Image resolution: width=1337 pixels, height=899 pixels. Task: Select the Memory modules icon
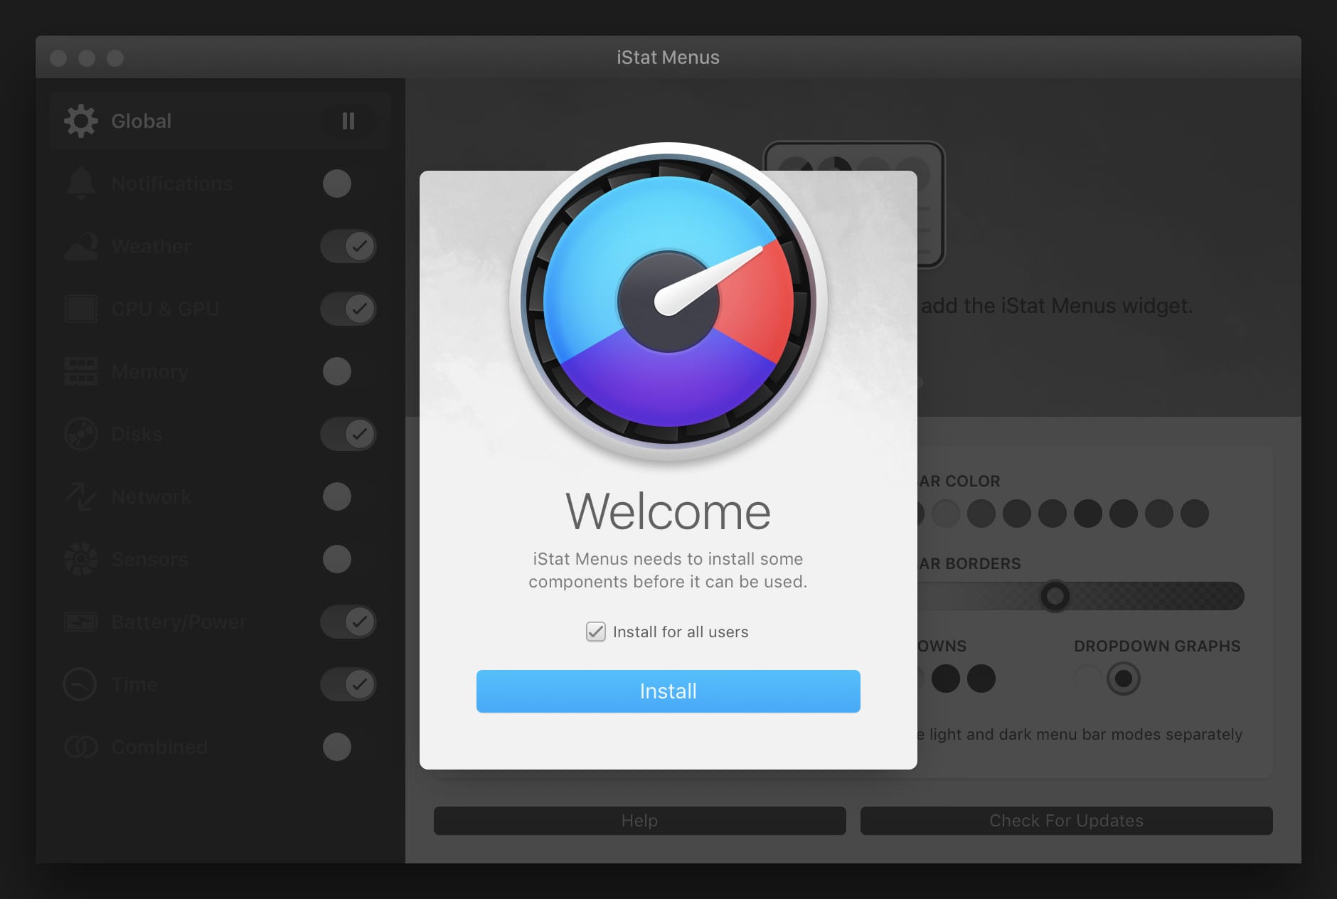[x=81, y=371]
